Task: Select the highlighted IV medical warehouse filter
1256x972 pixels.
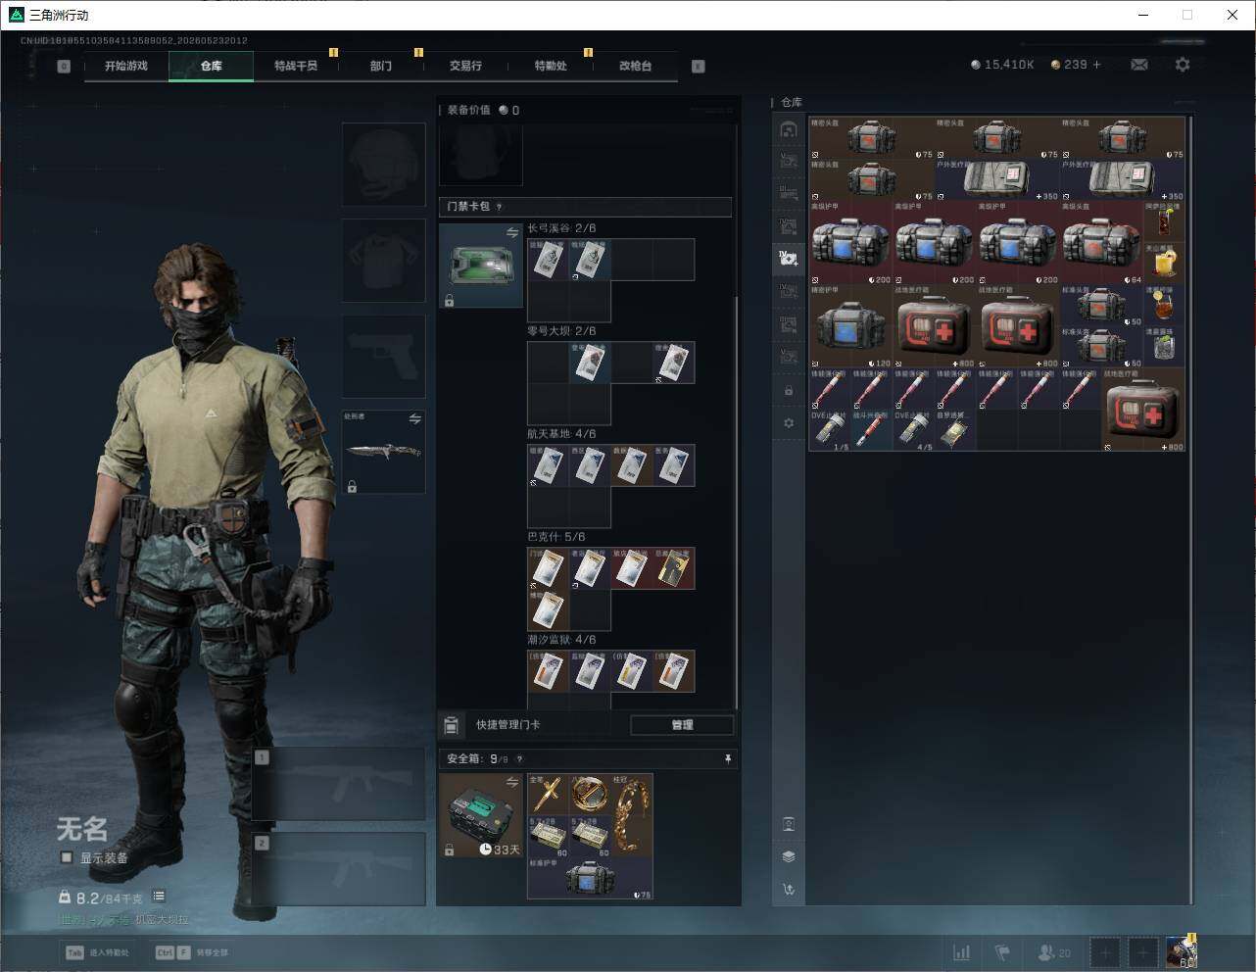Action: 789,259
